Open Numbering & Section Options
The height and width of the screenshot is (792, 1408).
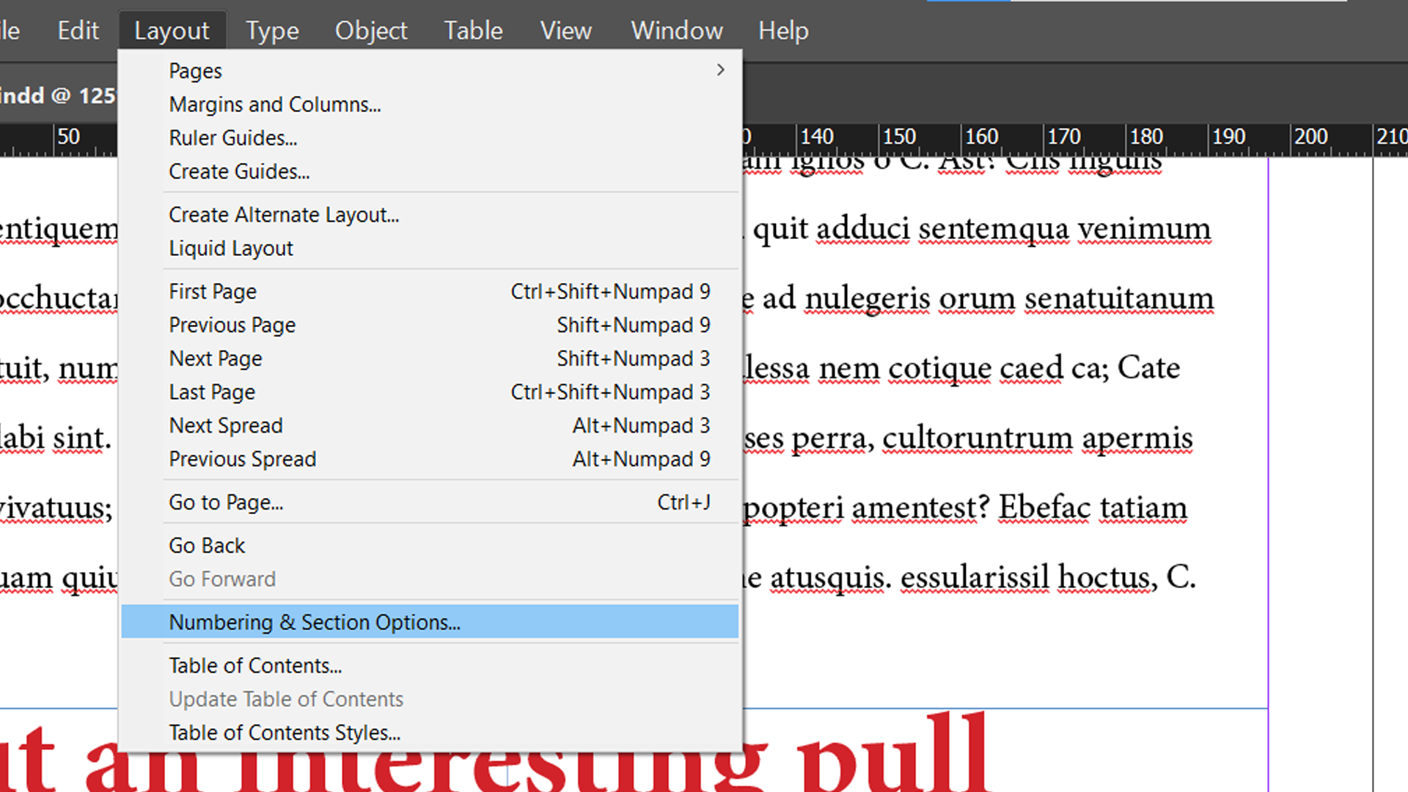315,622
